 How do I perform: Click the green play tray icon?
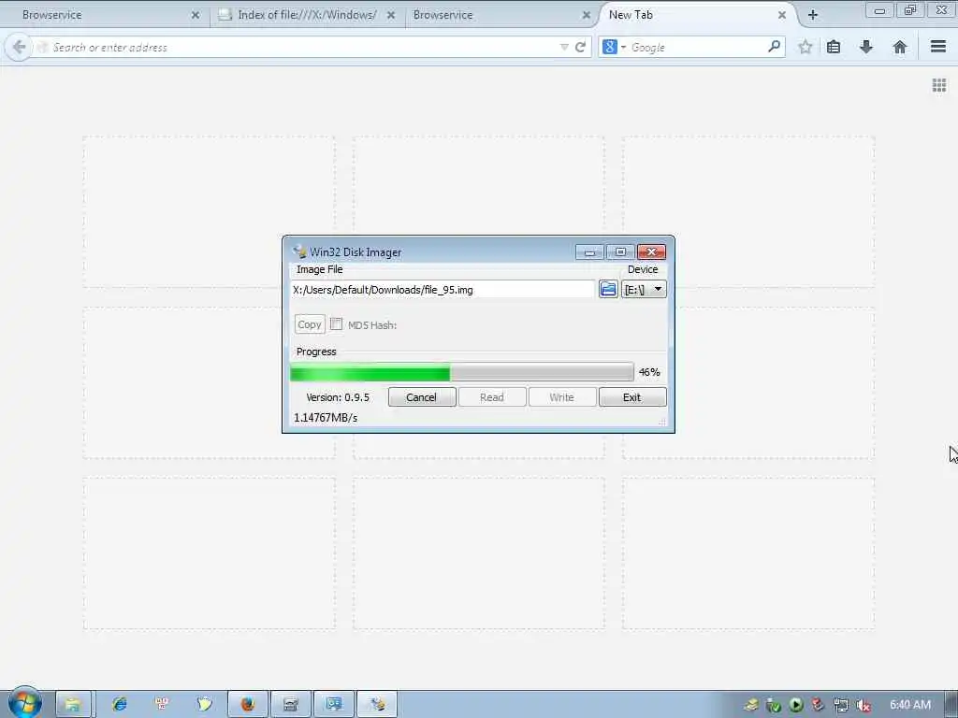pyautogui.click(x=795, y=705)
